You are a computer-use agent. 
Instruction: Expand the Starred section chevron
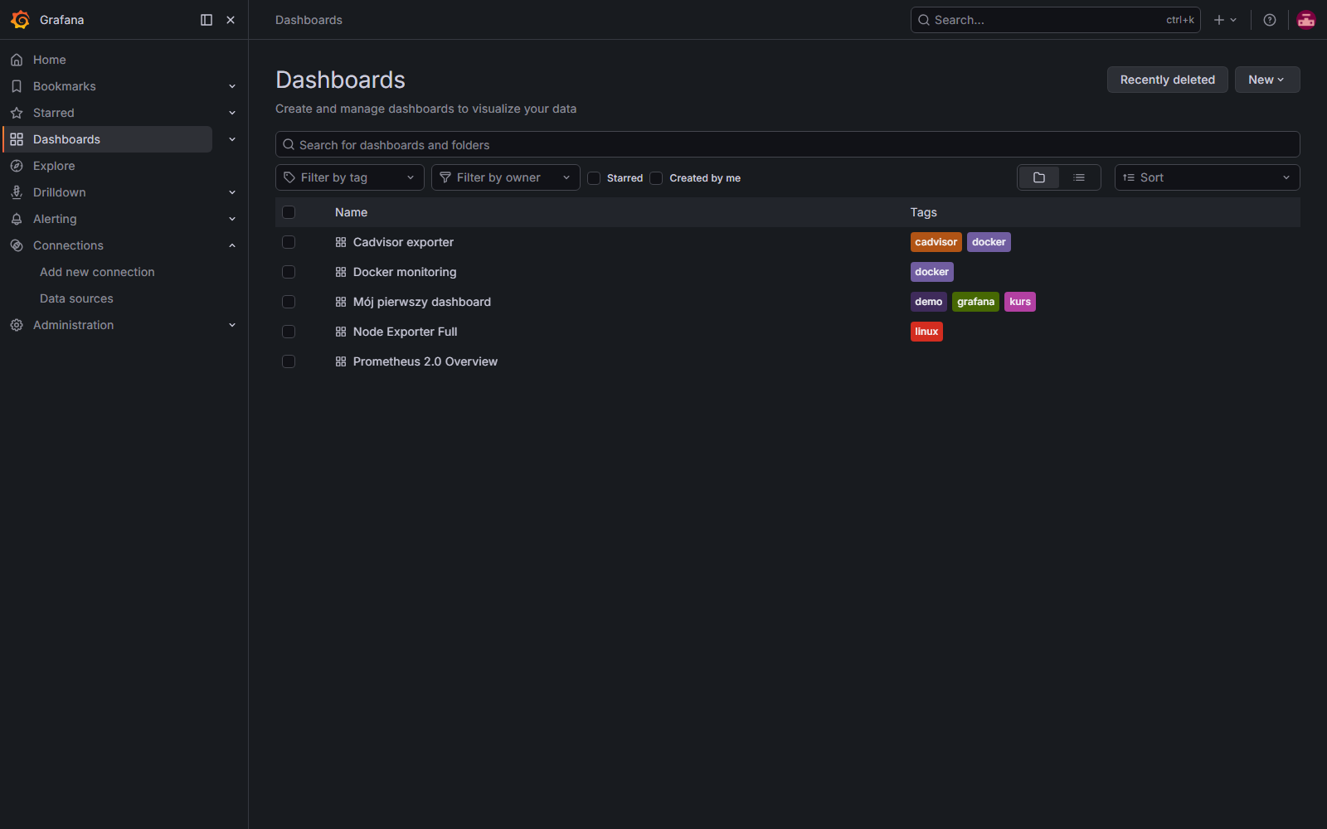232,113
